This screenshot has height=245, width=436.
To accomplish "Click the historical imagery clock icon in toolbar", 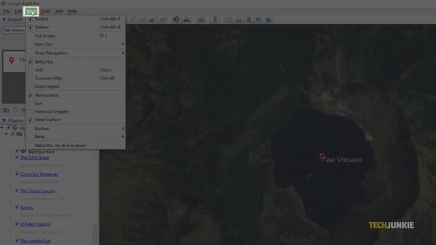I will 176,19.
